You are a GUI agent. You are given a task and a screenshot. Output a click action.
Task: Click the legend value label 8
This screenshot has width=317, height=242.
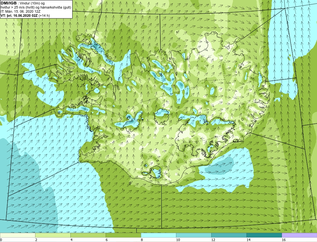(x=142, y=240)
